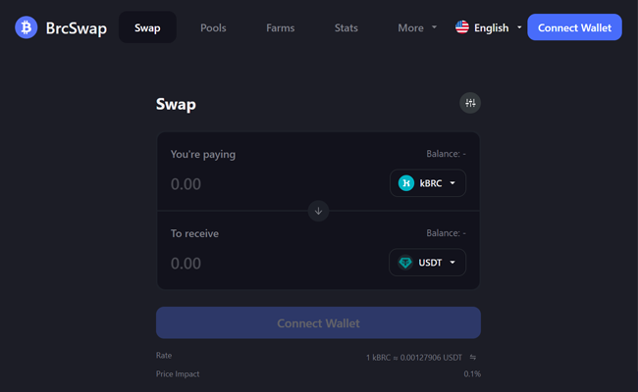Click the USDT token icon

405,263
